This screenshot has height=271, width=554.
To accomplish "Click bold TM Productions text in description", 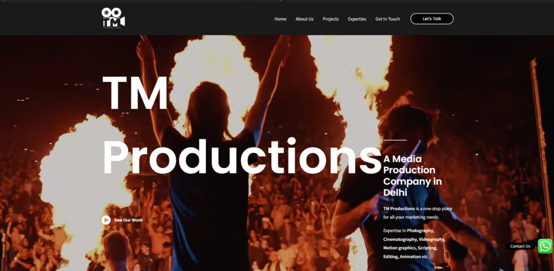I will click(399, 208).
